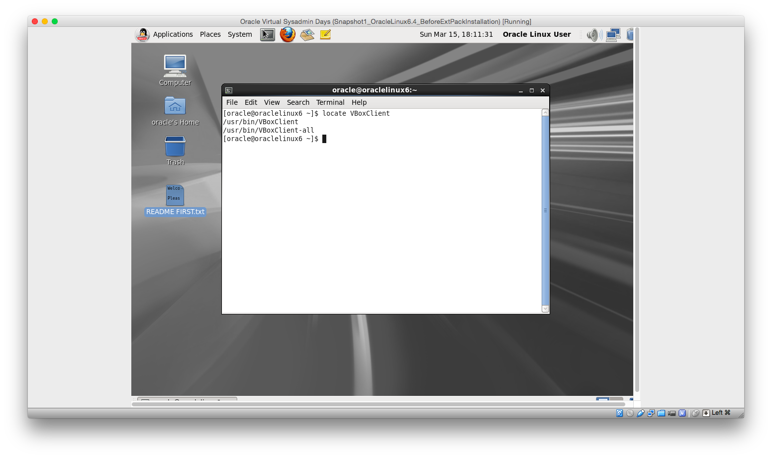Click the VM window horizontal scrollbar
This screenshot has height=458, width=772.
coord(378,404)
